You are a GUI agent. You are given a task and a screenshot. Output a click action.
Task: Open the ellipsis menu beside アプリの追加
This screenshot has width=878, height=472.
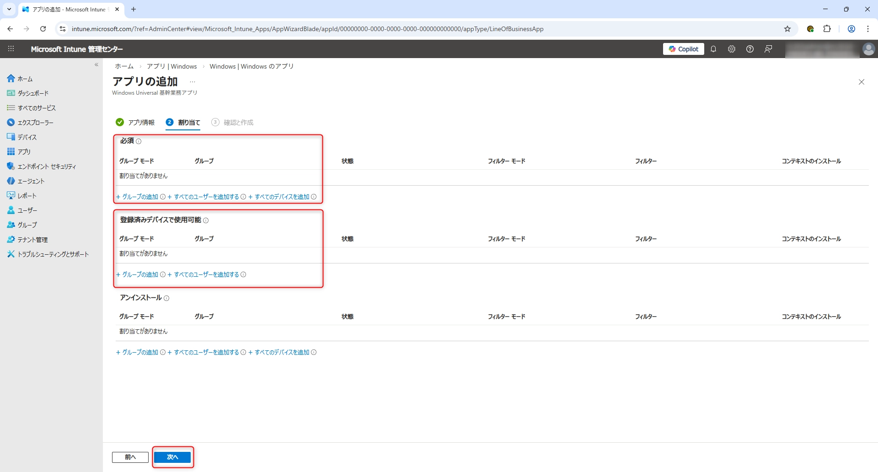[193, 82]
